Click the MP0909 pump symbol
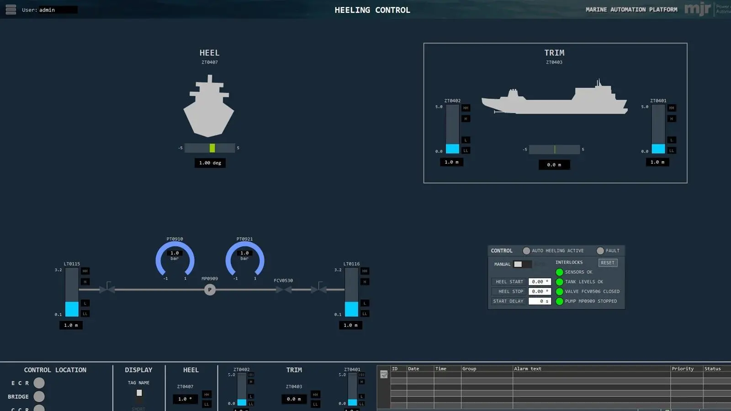The width and height of the screenshot is (731, 411). pos(210,289)
